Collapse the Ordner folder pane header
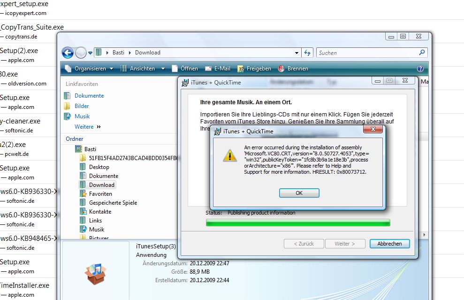 (74, 139)
